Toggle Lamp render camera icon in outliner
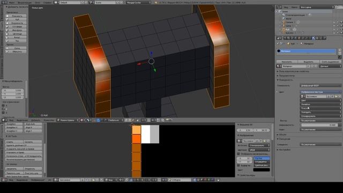This screenshot has height=193, width=343. (341, 26)
